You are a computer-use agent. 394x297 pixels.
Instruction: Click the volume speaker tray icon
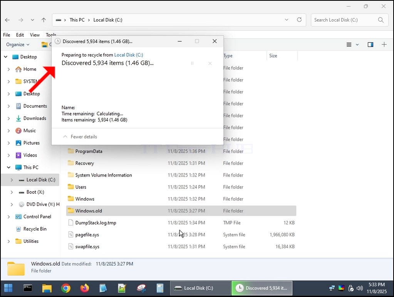(x=360, y=288)
